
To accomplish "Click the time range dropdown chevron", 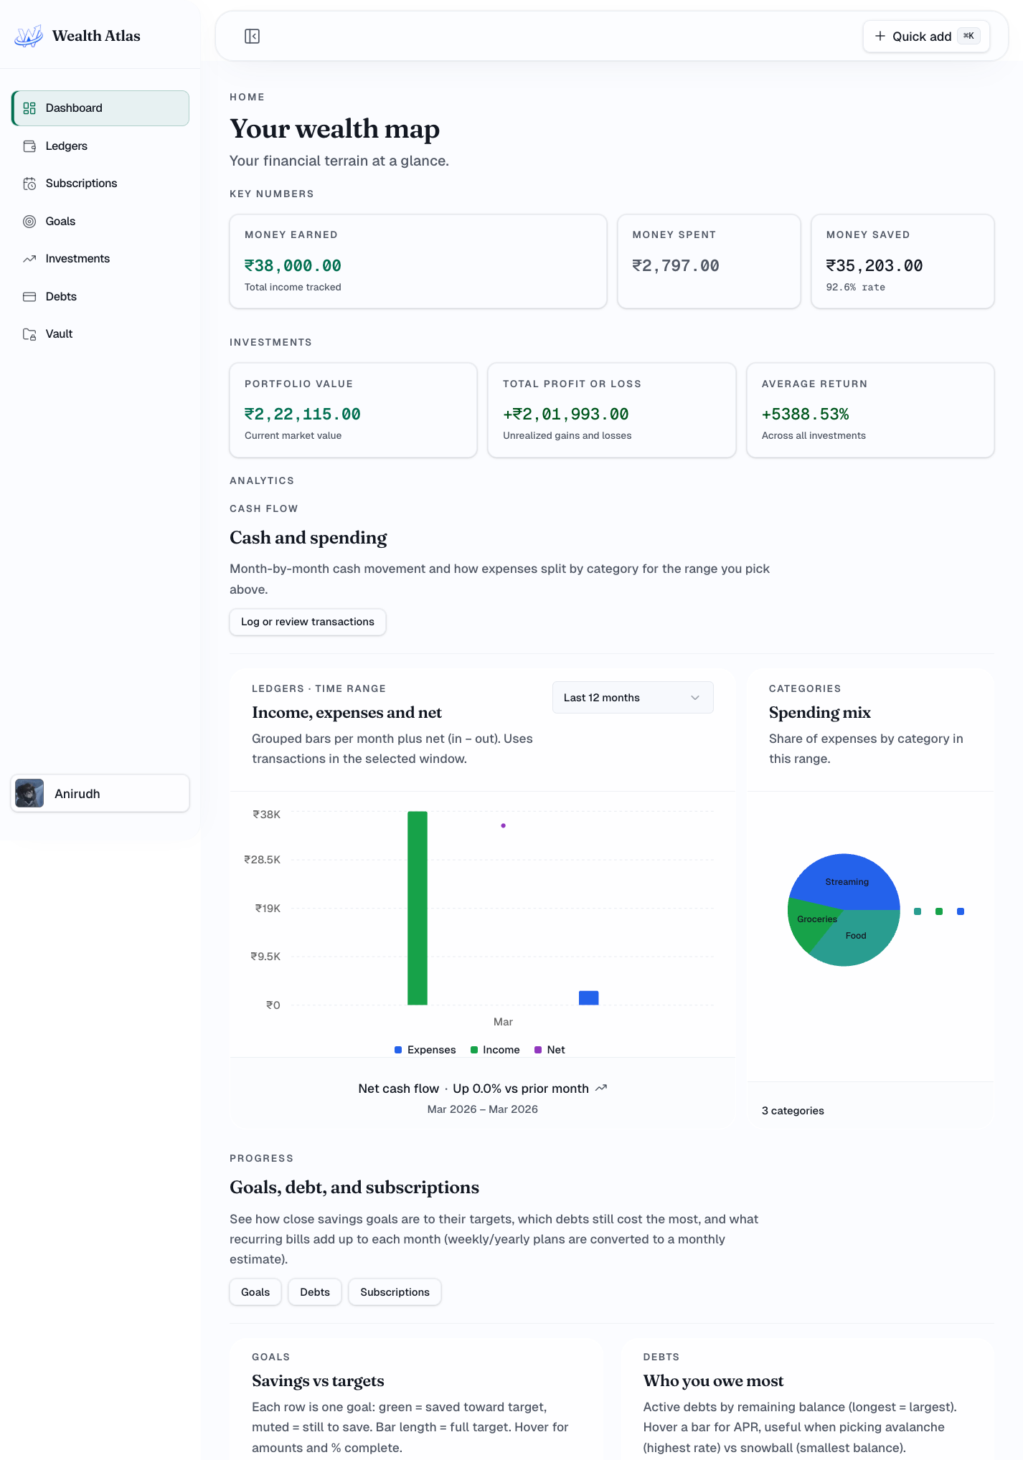I will pos(694,698).
